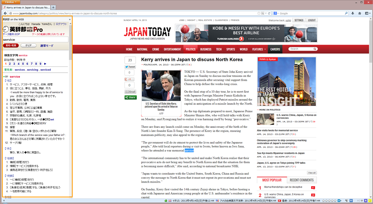Click the Email share icon
This screenshot has height=204, width=373.
point(130,91)
